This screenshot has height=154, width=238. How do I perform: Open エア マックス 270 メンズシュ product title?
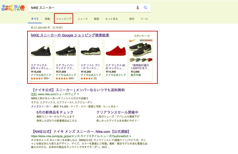point(41,67)
